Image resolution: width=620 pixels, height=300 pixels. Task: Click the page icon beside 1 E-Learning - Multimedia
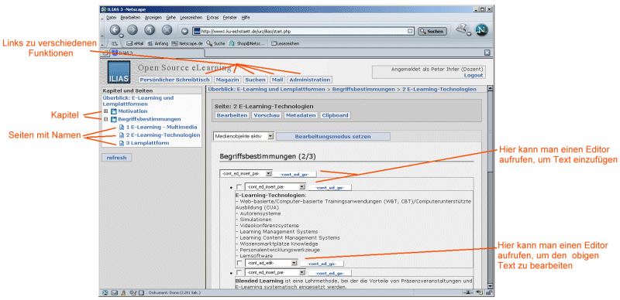pyautogui.click(x=122, y=127)
